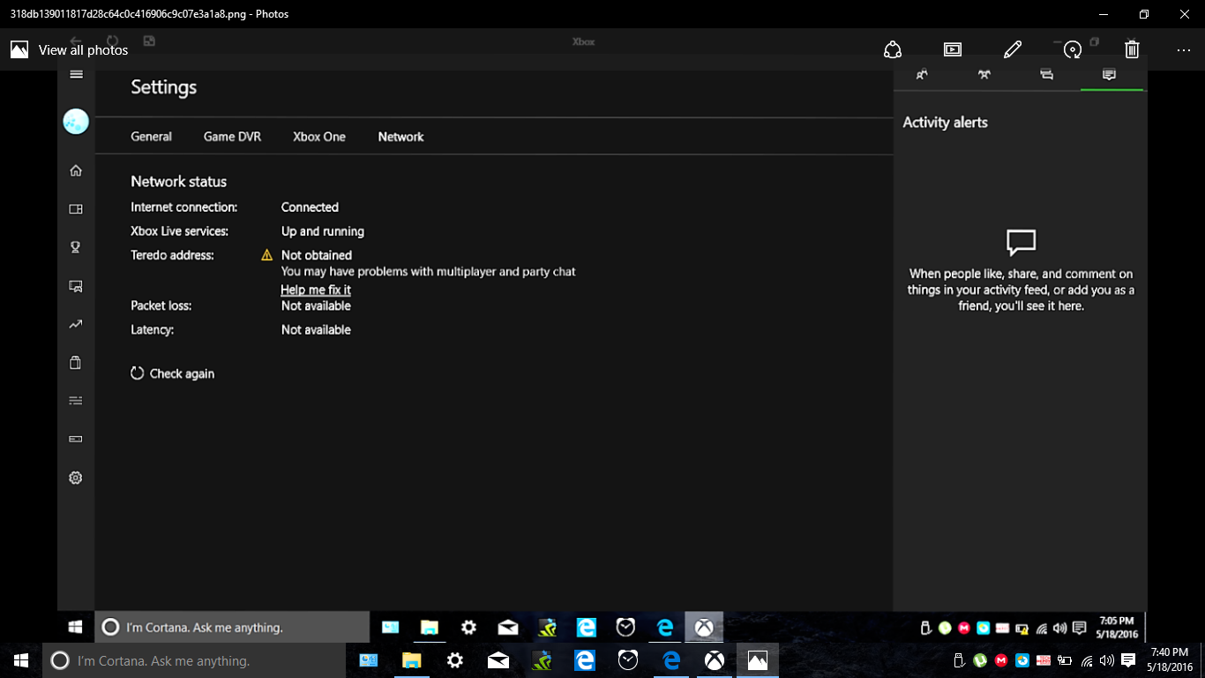Image resolution: width=1205 pixels, height=678 pixels.
Task: Launch Microsoft Edge from the taskbar
Action: (x=584, y=660)
